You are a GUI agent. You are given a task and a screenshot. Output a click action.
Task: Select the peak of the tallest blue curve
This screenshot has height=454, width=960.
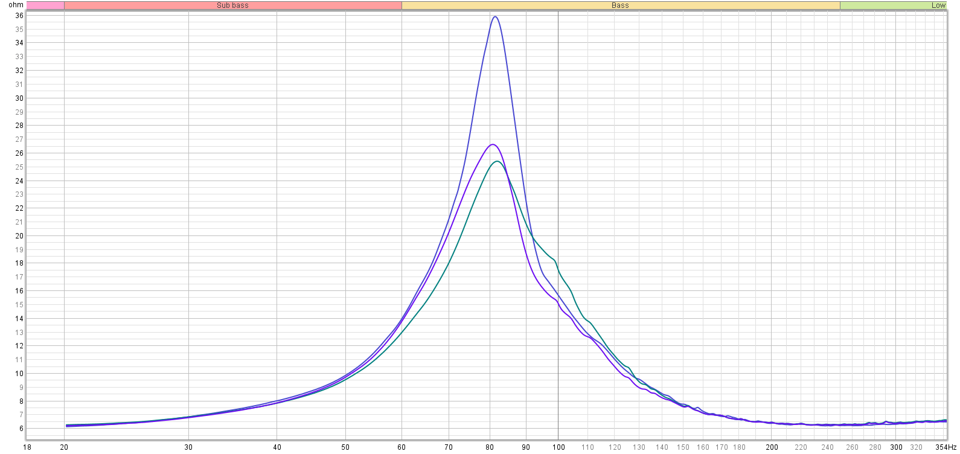(x=495, y=17)
